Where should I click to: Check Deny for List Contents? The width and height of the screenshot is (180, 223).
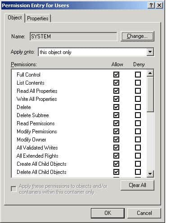pos(138,82)
